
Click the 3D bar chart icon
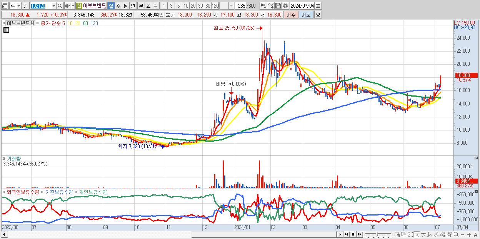pos(443,235)
